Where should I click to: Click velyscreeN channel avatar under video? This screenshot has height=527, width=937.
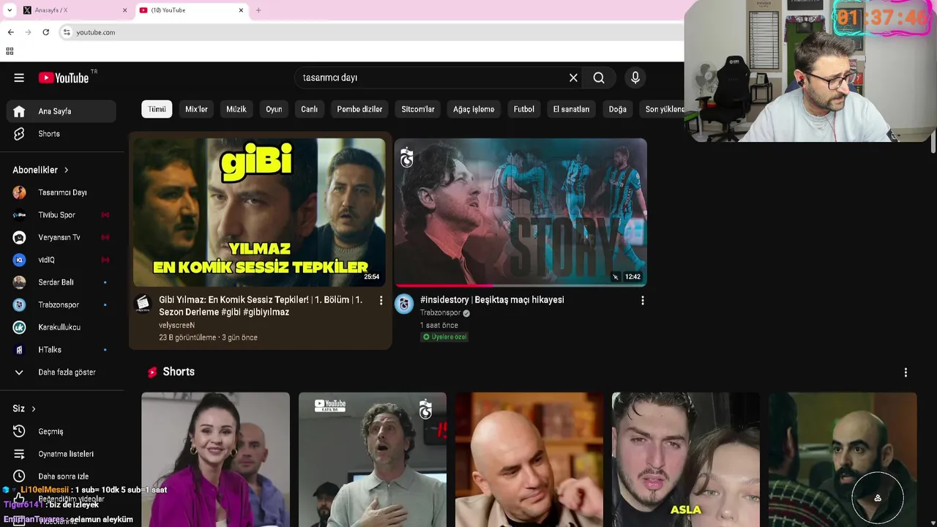tap(143, 304)
